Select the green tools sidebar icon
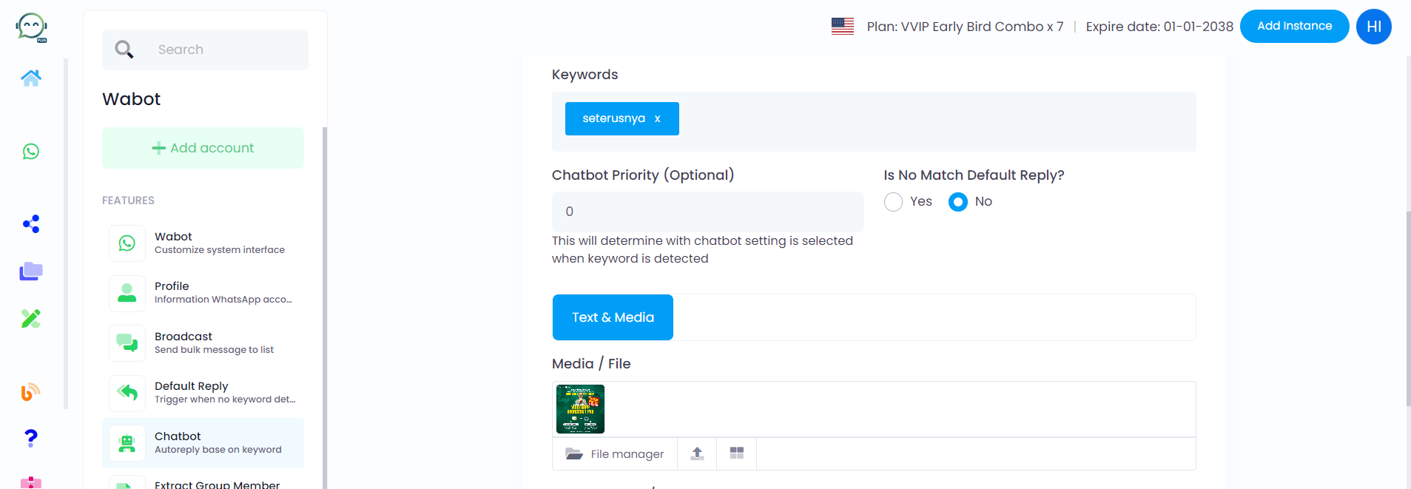Screen dimensions: 1411x489 pyautogui.click(x=30, y=318)
